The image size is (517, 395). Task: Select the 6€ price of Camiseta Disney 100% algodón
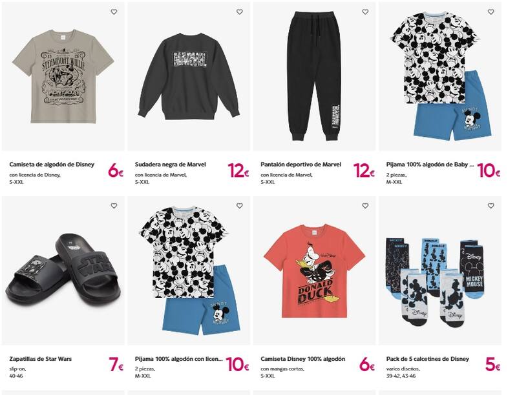(366, 364)
